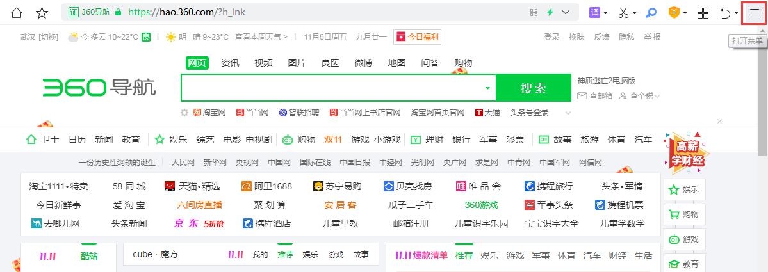768x272 pixels.
Task: Expand the quick links chevron after 头条号登录
Action: [568, 113]
